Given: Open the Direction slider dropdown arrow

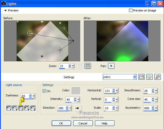Looking at the screenshot, I should point(70,108).
